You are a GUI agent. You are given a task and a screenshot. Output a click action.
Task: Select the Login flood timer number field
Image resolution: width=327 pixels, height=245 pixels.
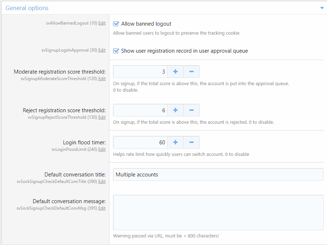click(140, 142)
